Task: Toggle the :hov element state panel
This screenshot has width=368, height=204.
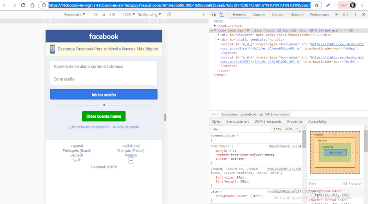Action: click(x=278, y=129)
